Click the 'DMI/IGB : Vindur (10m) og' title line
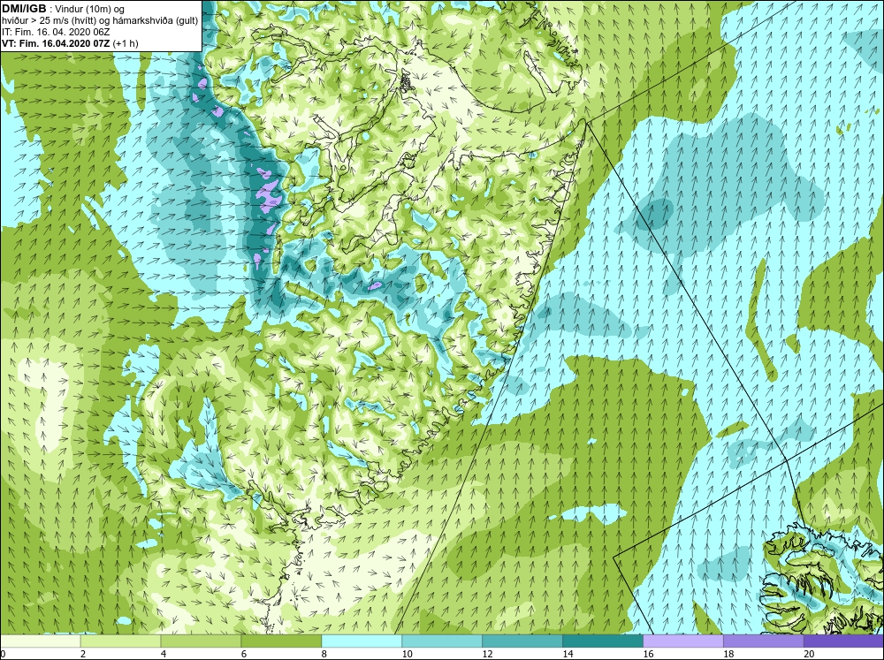This screenshot has width=884, height=660. pyautogui.click(x=64, y=9)
